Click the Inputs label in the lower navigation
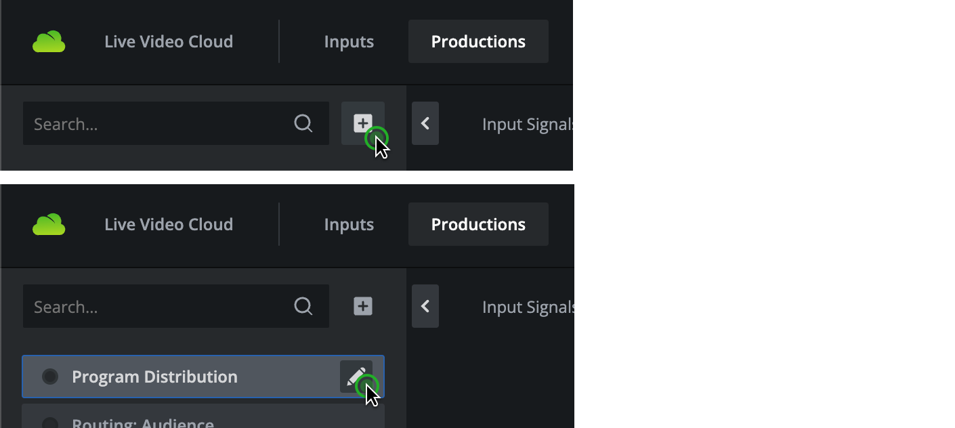The height and width of the screenshot is (428, 955). pos(349,224)
